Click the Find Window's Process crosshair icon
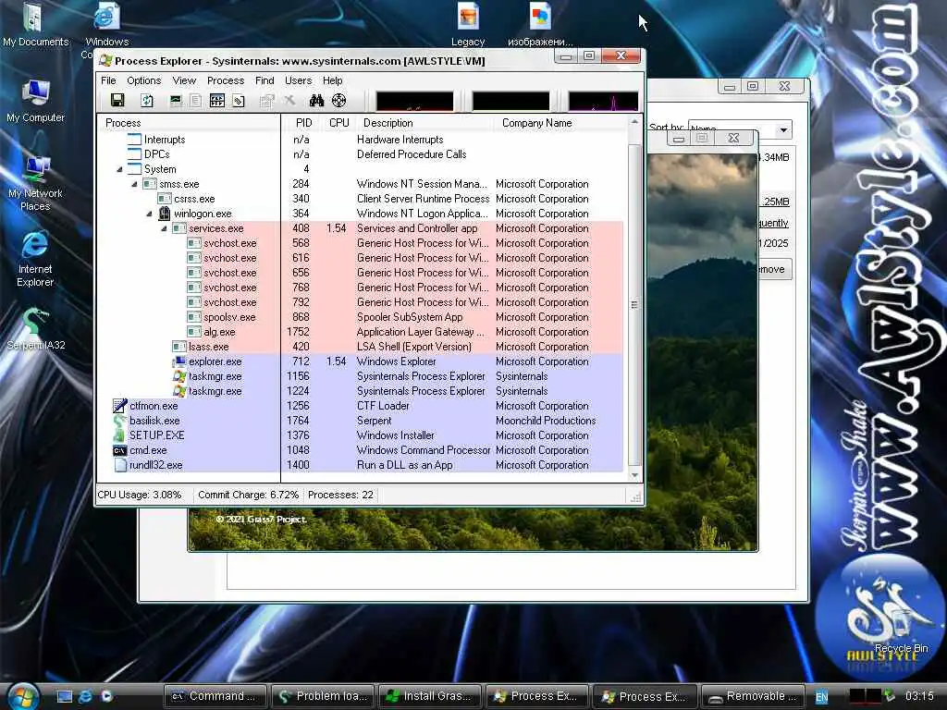 pos(338,100)
